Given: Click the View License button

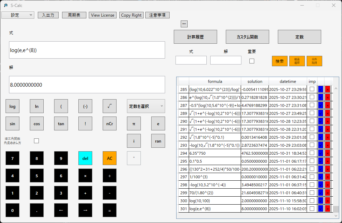Looking at the screenshot, I should coord(102,15).
